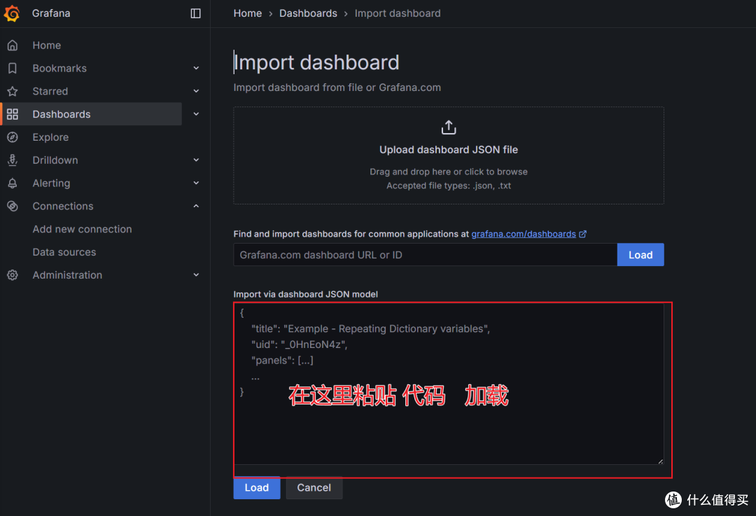Viewport: 756px width, 516px height.
Task: Click 'Import dashboard from file or Grafana.com' subtitle
Action: click(x=337, y=88)
